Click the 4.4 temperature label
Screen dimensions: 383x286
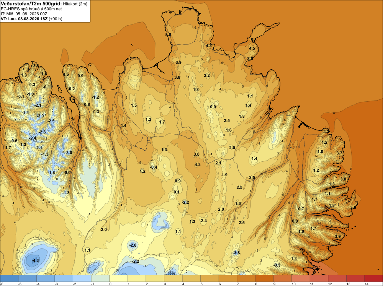(123, 125)
